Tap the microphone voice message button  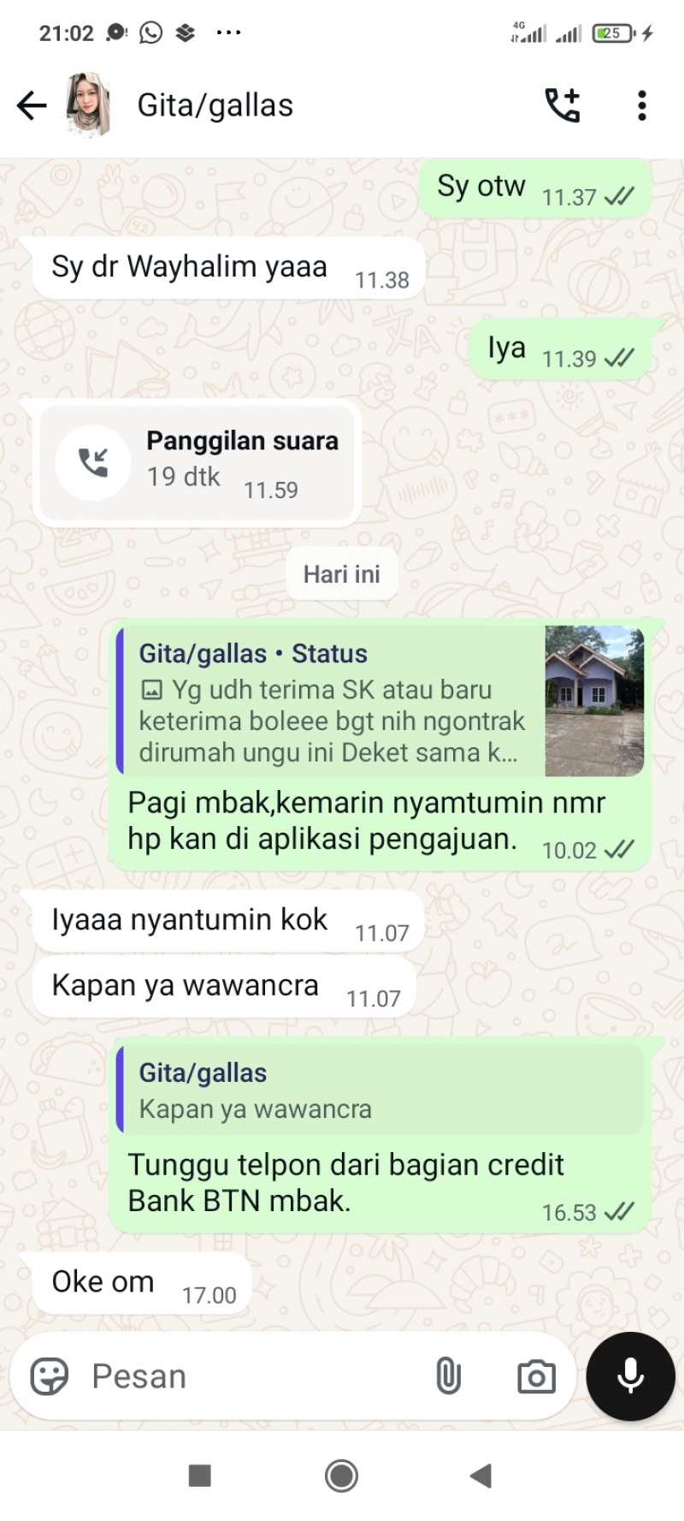(631, 1376)
